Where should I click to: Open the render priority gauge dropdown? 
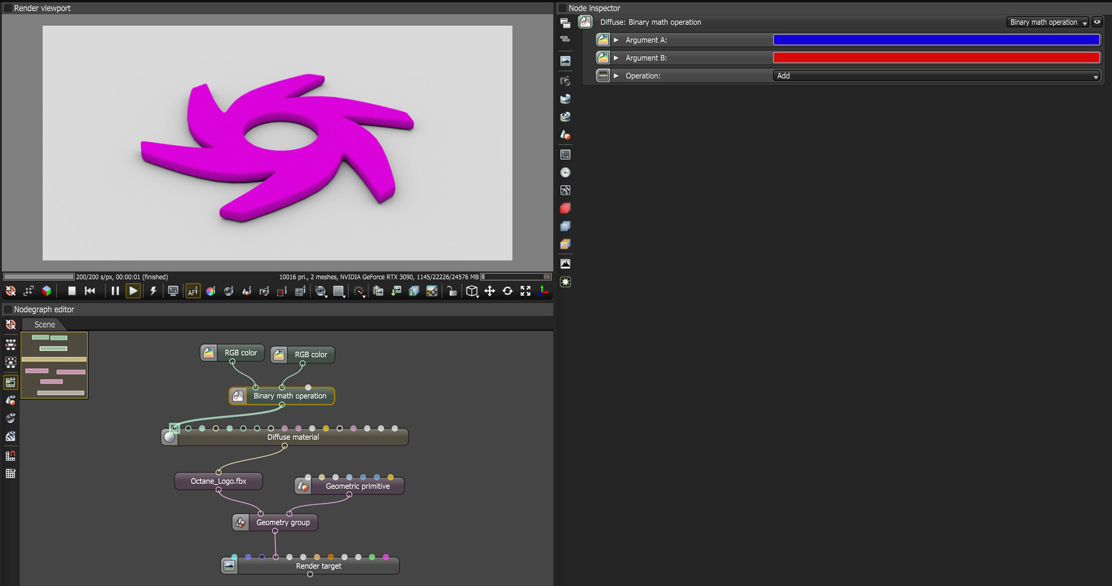[x=360, y=291]
